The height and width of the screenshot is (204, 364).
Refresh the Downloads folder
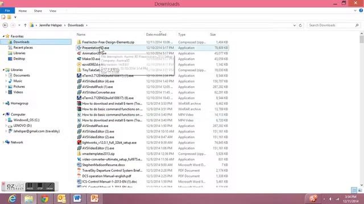click(300, 25)
